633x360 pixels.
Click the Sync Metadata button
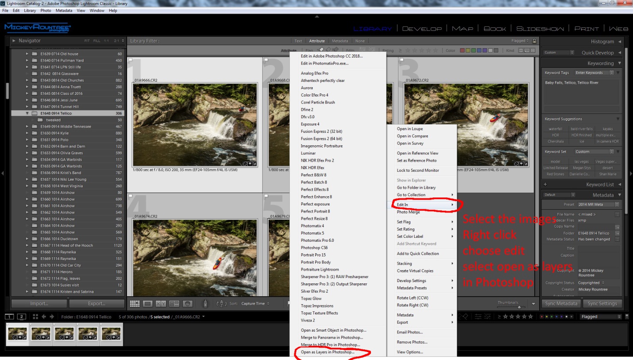tap(561, 304)
